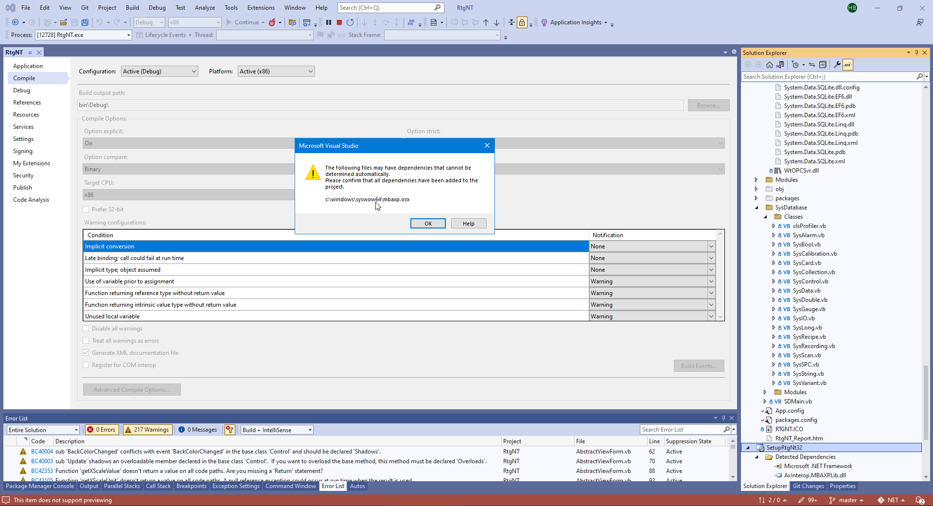Click the 'Search Solution Explorer' input field
Viewport: 933px width, 506px height.
click(828, 77)
